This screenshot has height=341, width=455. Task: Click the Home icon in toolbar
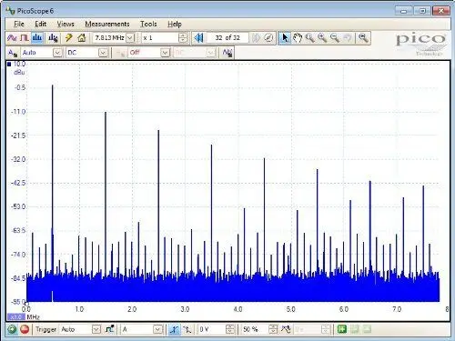coord(81,38)
